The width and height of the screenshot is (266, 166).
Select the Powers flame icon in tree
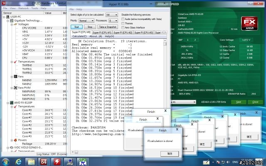(x=16, y=140)
